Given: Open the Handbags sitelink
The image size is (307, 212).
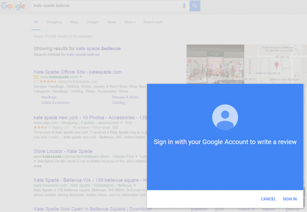Looking at the screenshot, I should tap(49, 97).
